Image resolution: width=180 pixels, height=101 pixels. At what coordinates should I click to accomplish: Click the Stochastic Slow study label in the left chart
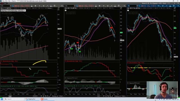(19, 86)
